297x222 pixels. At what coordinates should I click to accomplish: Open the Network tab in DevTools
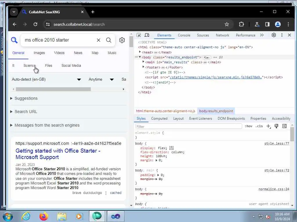pos(222,35)
